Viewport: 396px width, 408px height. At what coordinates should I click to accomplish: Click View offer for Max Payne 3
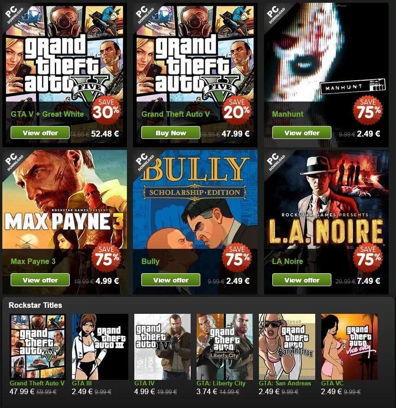(40, 280)
